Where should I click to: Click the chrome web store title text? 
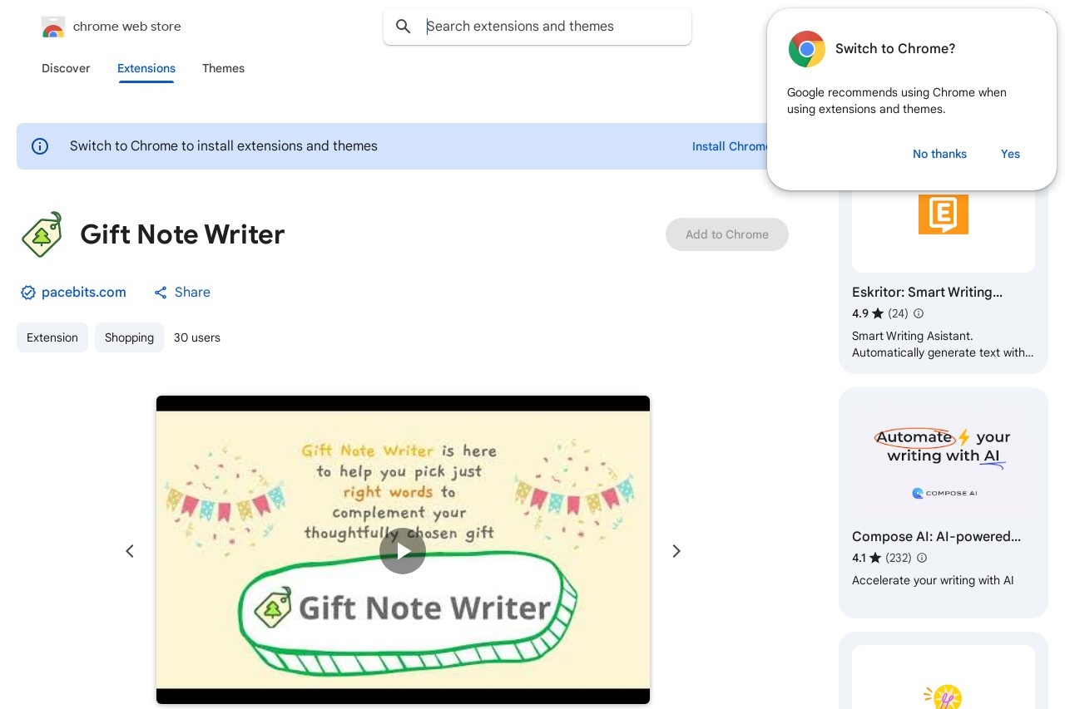126,27
